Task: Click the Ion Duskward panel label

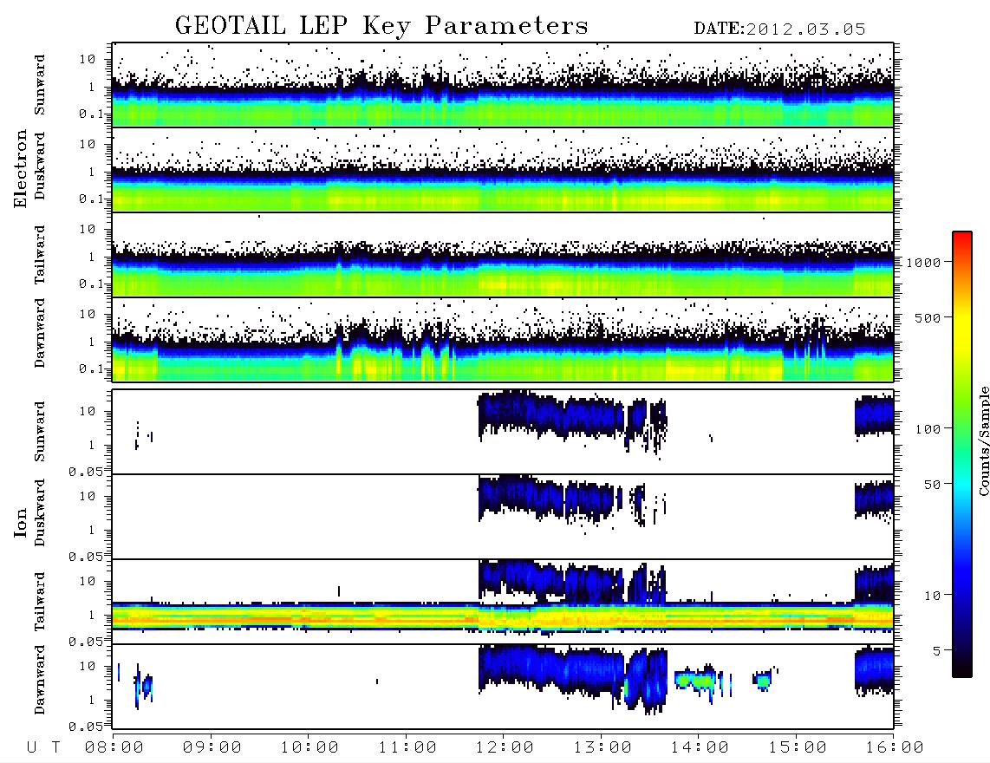Action: 40,512
